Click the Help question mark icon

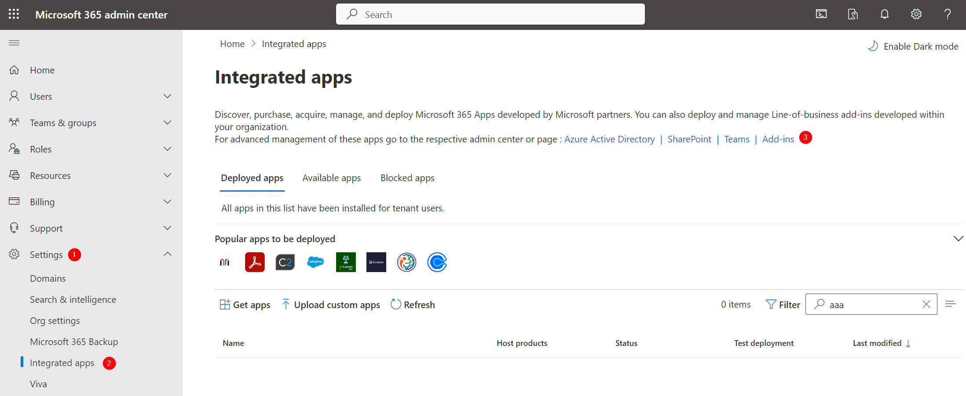(948, 14)
